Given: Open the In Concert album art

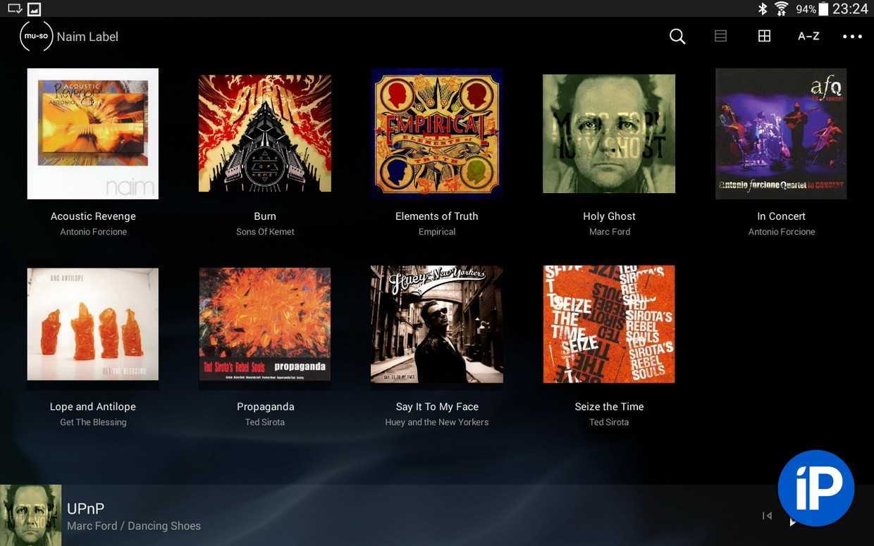Looking at the screenshot, I should (781, 134).
